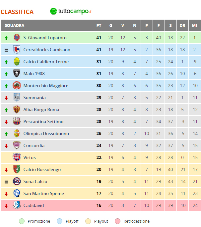Click the S. Giovanni Lupatoto team crest
The width and height of the screenshot is (201, 227).
click(17, 38)
